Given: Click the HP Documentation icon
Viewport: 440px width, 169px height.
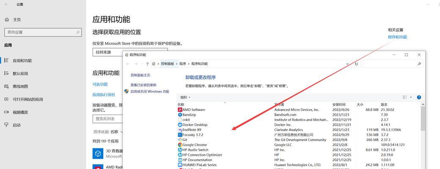Looking at the screenshot, I should (x=180, y=160).
